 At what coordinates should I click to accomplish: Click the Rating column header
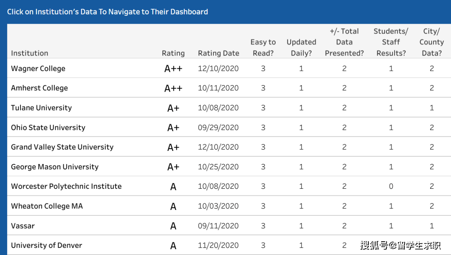coord(173,53)
